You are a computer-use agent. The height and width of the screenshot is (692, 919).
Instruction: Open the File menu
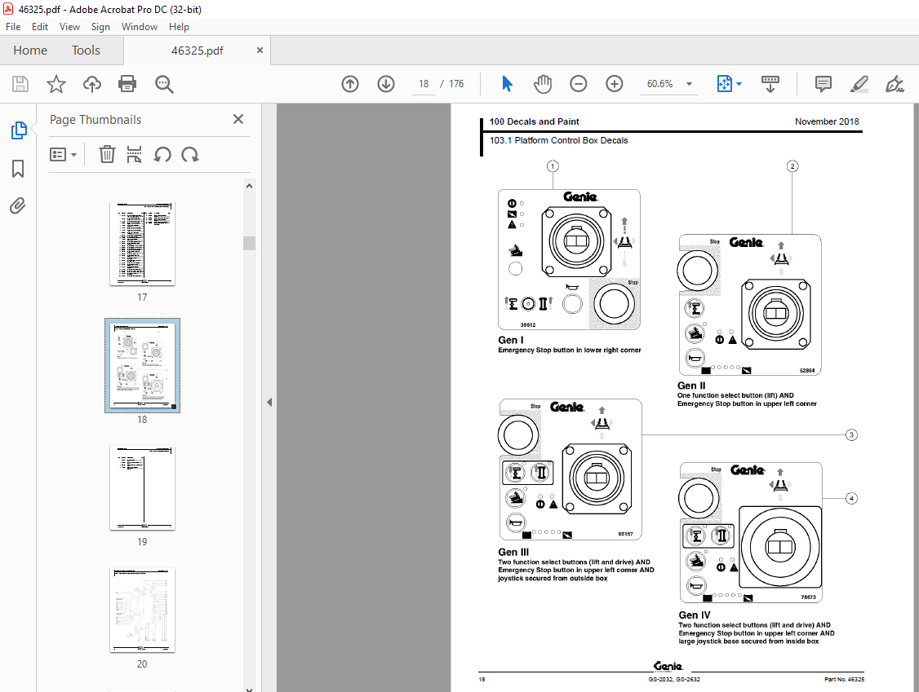point(13,27)
